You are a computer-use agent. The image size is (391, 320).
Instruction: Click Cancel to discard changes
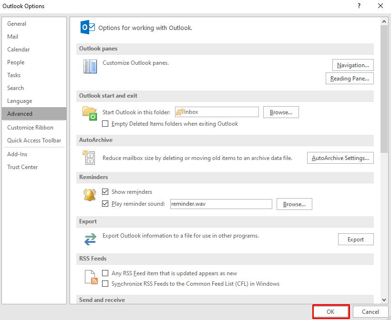370,312
